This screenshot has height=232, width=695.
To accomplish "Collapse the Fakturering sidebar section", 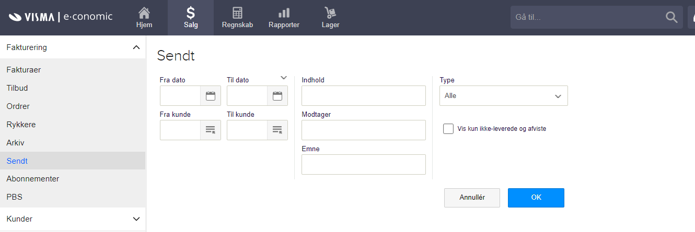I will point(136,47).
